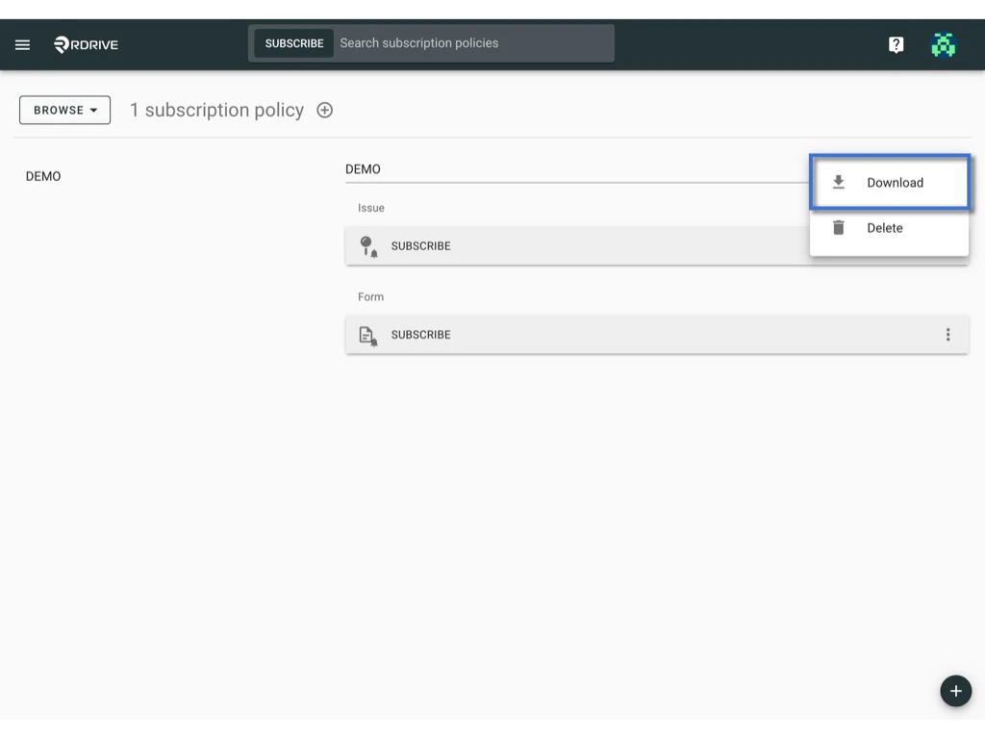Open the kebab menu on the Form row
Screen dimensions: 985x739
point(948,334)
